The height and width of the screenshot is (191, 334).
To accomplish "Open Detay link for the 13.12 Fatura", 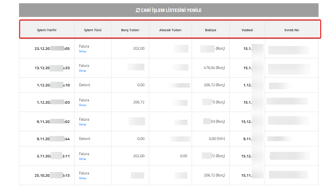I will point(83,71).
